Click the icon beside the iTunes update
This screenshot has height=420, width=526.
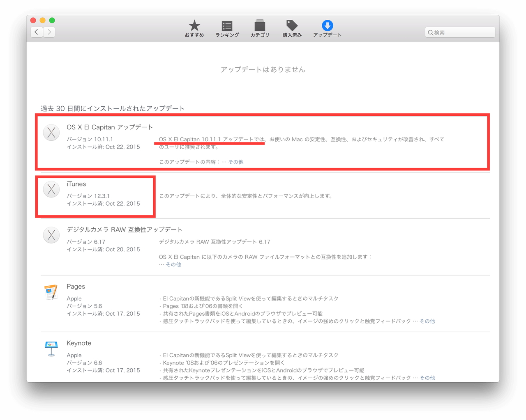[x=51, y=189]
